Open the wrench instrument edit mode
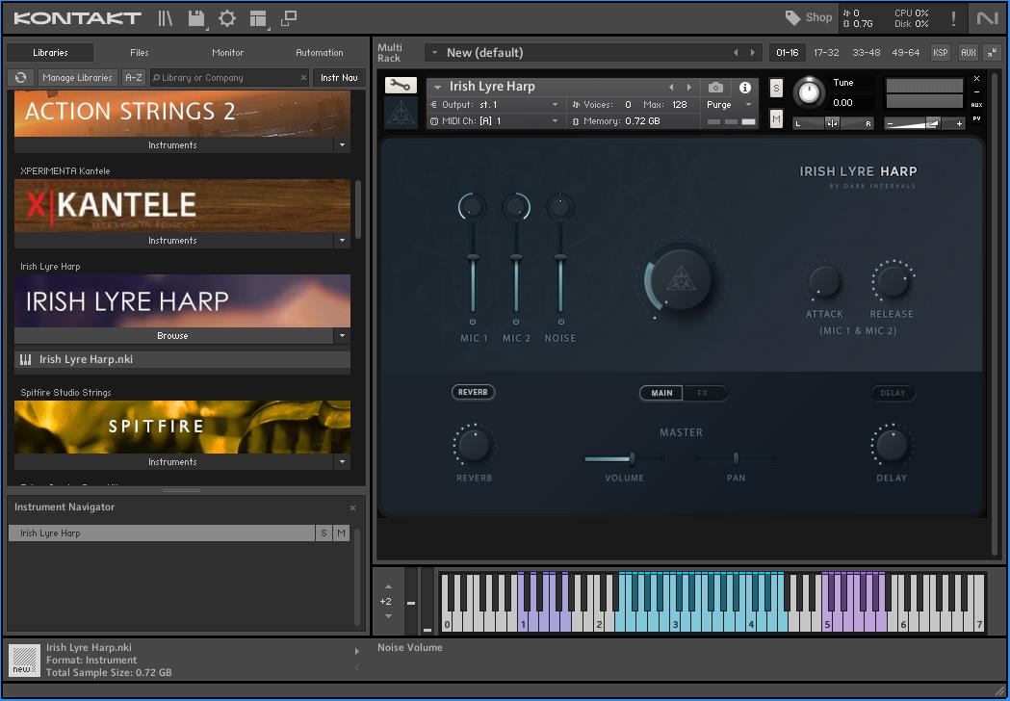Screen dimensions: 1010x701 click(x=401, y=86)
